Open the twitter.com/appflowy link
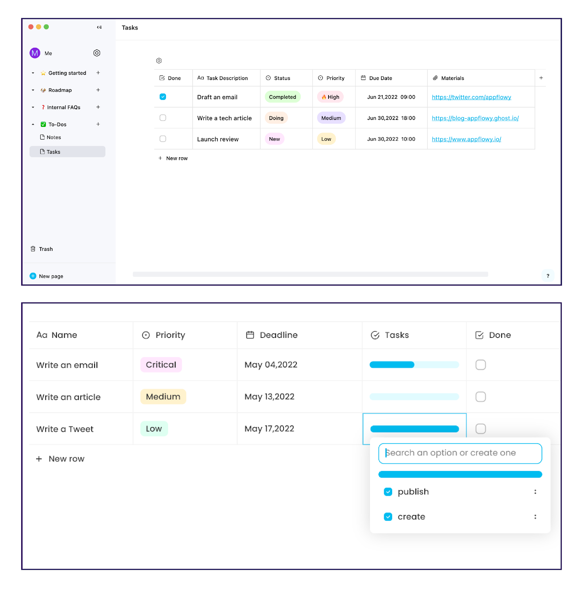Image resolution: width=584 pixels, height=592 pixels. coord(471,97)
